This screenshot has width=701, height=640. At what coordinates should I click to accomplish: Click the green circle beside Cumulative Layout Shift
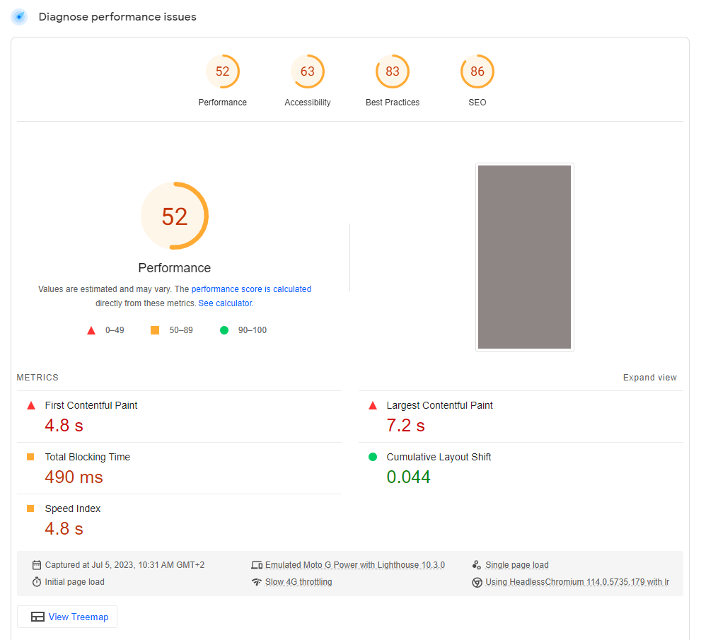(373, 457)
